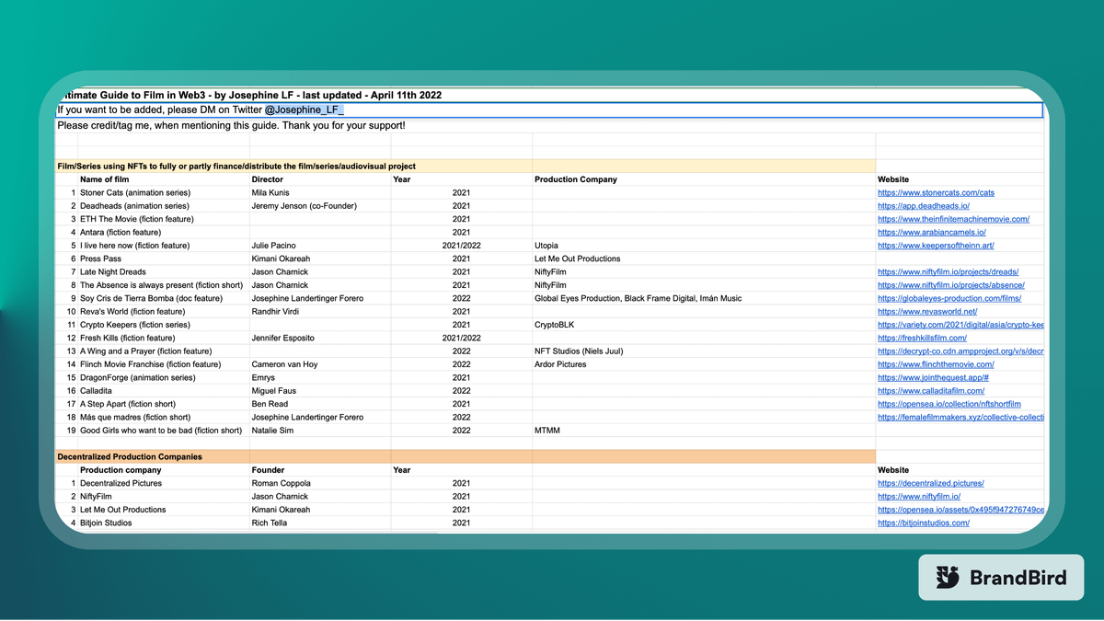The width and height of the screenshot is (1104, 621).
Task: Open the niftyfilm.io projects/dreads link
Action: tap(948, 272)
